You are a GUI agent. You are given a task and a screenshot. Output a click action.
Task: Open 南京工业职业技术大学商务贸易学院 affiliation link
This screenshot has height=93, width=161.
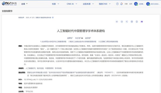coord(82,41)
